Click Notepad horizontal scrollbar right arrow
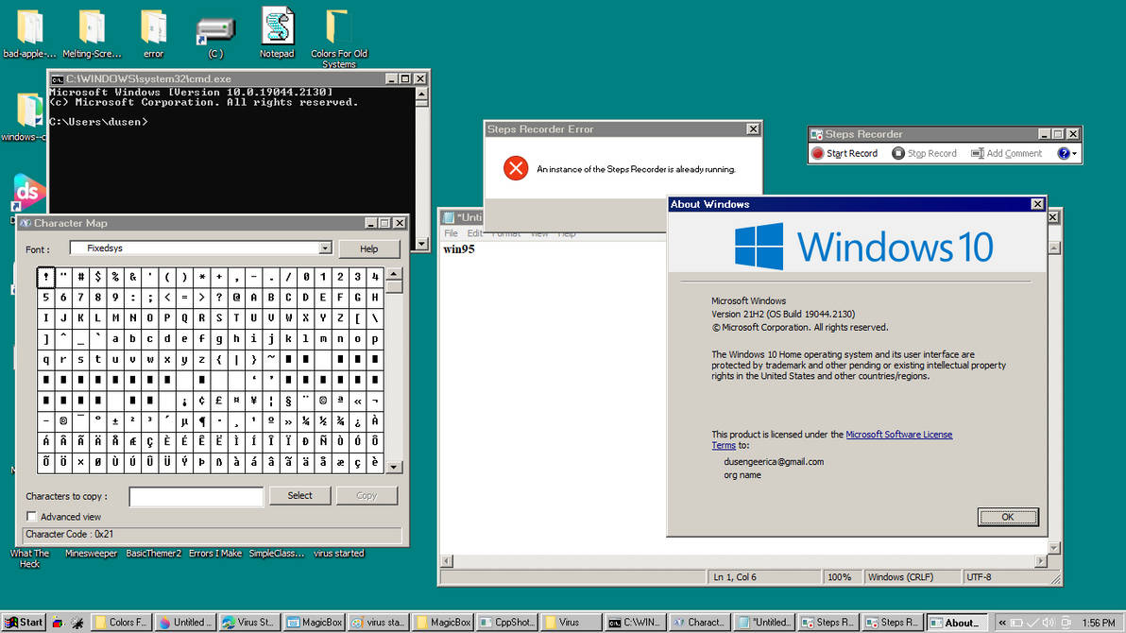The height and width of the screenshot is (633, 1126). (x=1041, y=560)
